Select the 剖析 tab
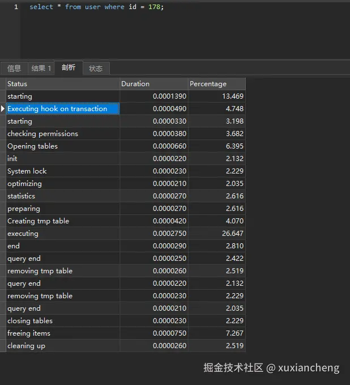 69,67
